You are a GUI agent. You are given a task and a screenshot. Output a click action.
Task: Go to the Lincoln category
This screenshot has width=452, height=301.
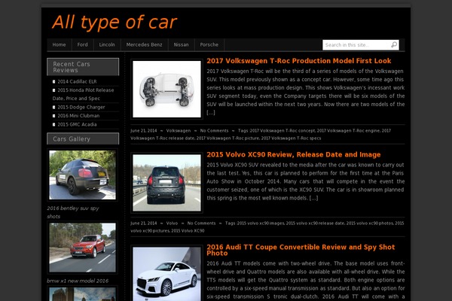pos(107,44)
